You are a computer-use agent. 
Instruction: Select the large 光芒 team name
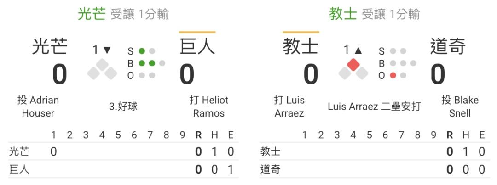point(50,47)
